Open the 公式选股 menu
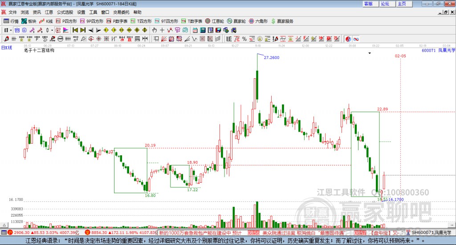 (65, 12)
